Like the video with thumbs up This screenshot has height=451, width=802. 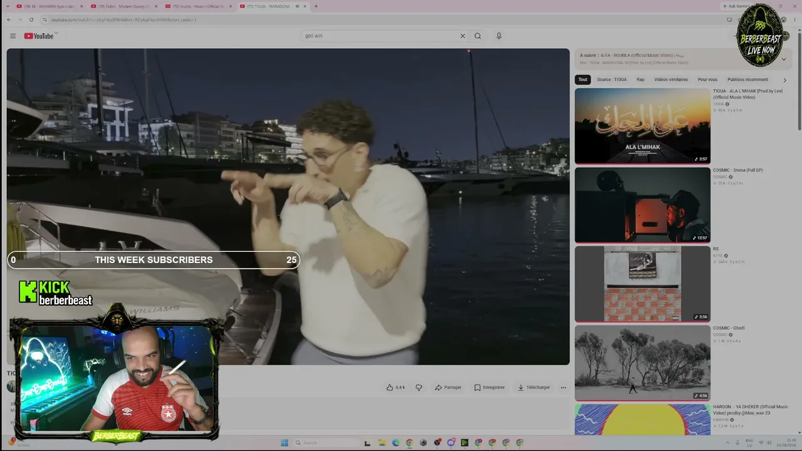pos(395,387)
